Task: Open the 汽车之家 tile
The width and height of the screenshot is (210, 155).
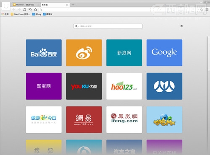Action: point(124,147)
